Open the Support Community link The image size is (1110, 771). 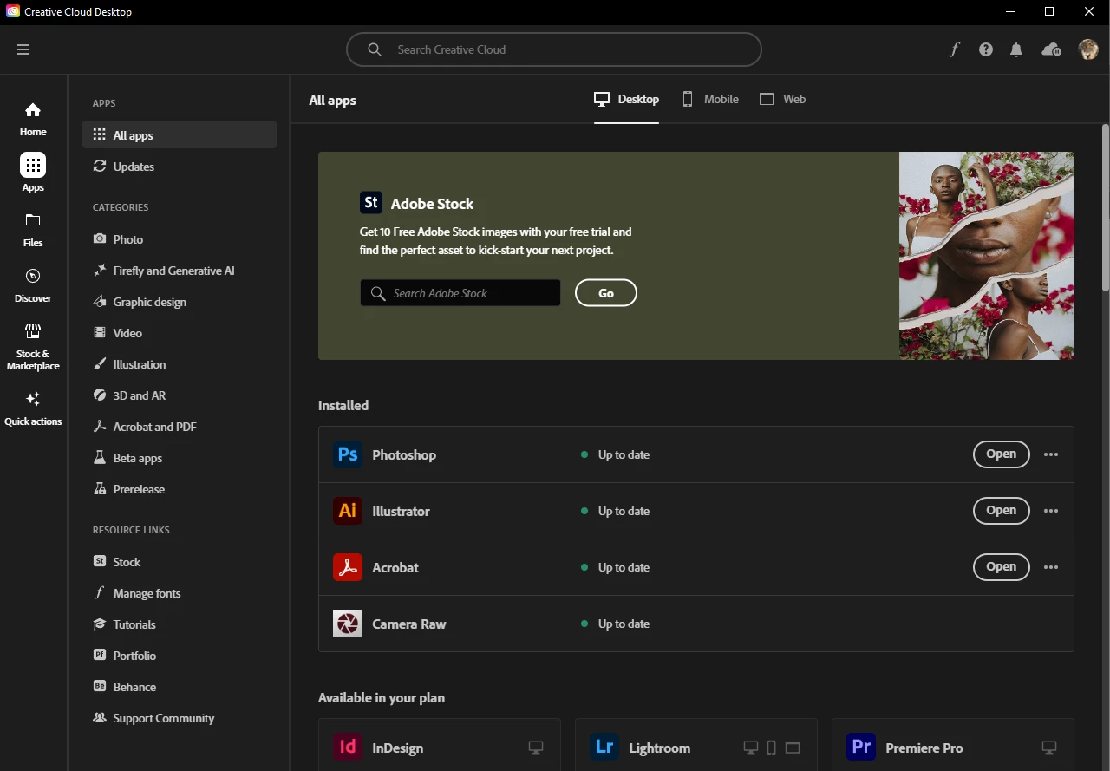tap(180, 718)
